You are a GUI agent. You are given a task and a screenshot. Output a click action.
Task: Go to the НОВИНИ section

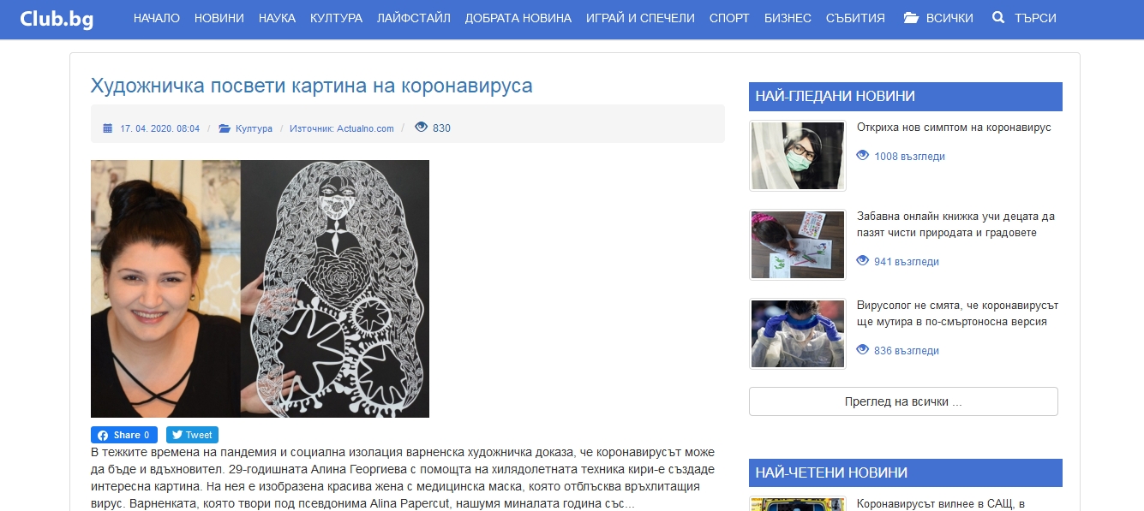coord(219,18)
